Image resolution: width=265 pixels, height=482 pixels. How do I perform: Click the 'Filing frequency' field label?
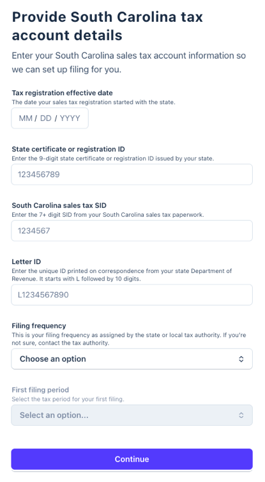point(39,326)
